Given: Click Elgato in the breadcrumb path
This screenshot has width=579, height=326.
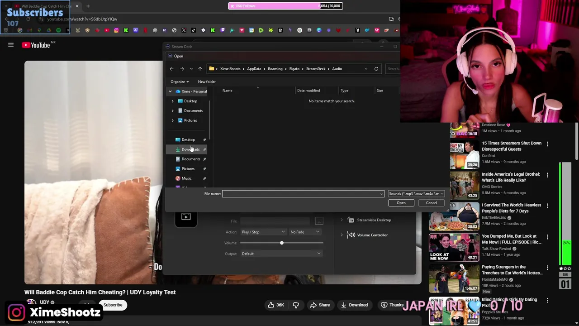Looking at the screenshot, I should coord(294,69).
